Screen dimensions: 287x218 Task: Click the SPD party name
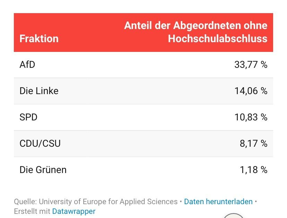(x=28, y=117)
